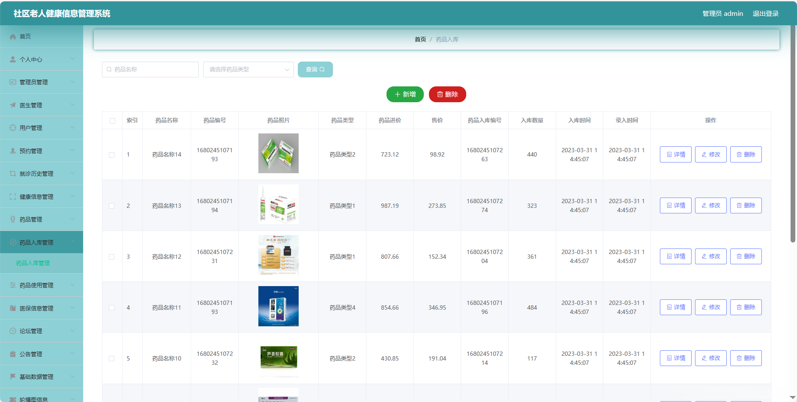Select the 药品管理 mobile icon in sidebar
This screenshot has width=797, height=402.
pos(12,219)
